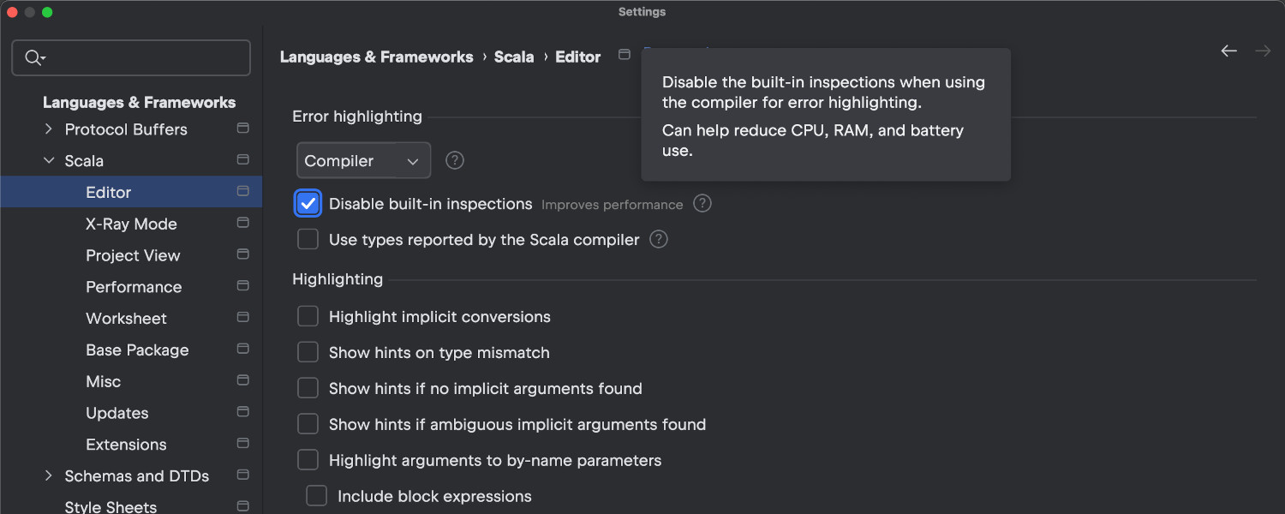Click the settings indicator icon beside Worksheet
This screenshot has width=1285, height=514.
(x=242, y=318)
